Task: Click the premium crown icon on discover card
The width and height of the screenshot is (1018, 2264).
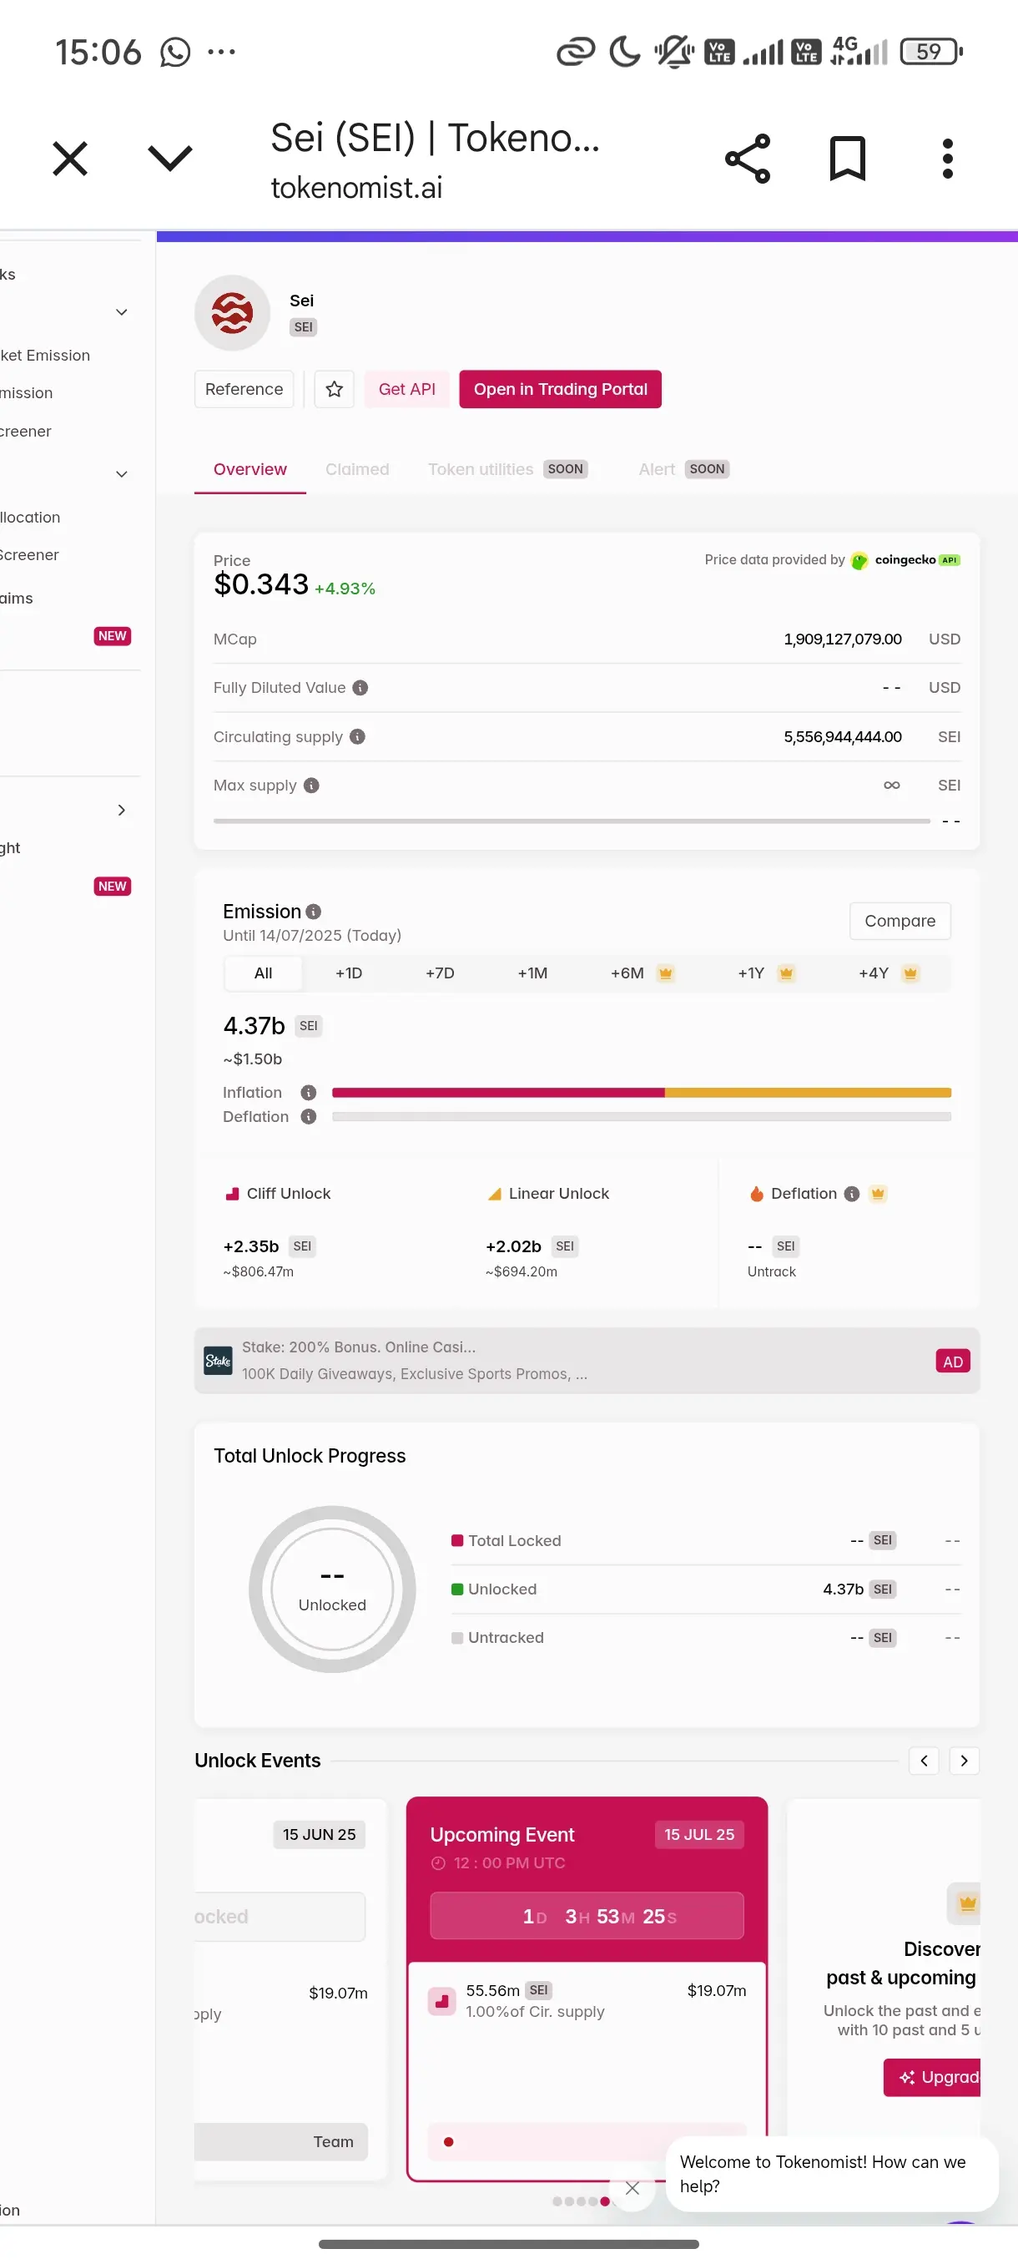Action: (966, 1904)
